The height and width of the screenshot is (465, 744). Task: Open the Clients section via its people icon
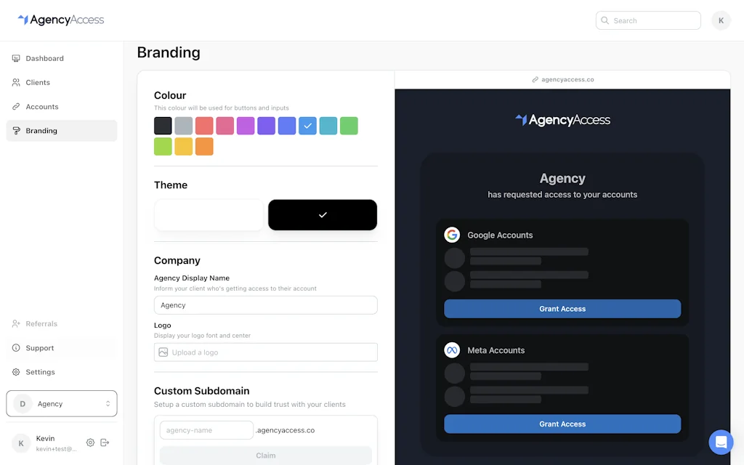[x=17, y=82]
